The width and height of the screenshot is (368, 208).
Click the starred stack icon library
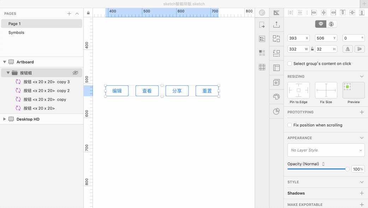point(277,82)
